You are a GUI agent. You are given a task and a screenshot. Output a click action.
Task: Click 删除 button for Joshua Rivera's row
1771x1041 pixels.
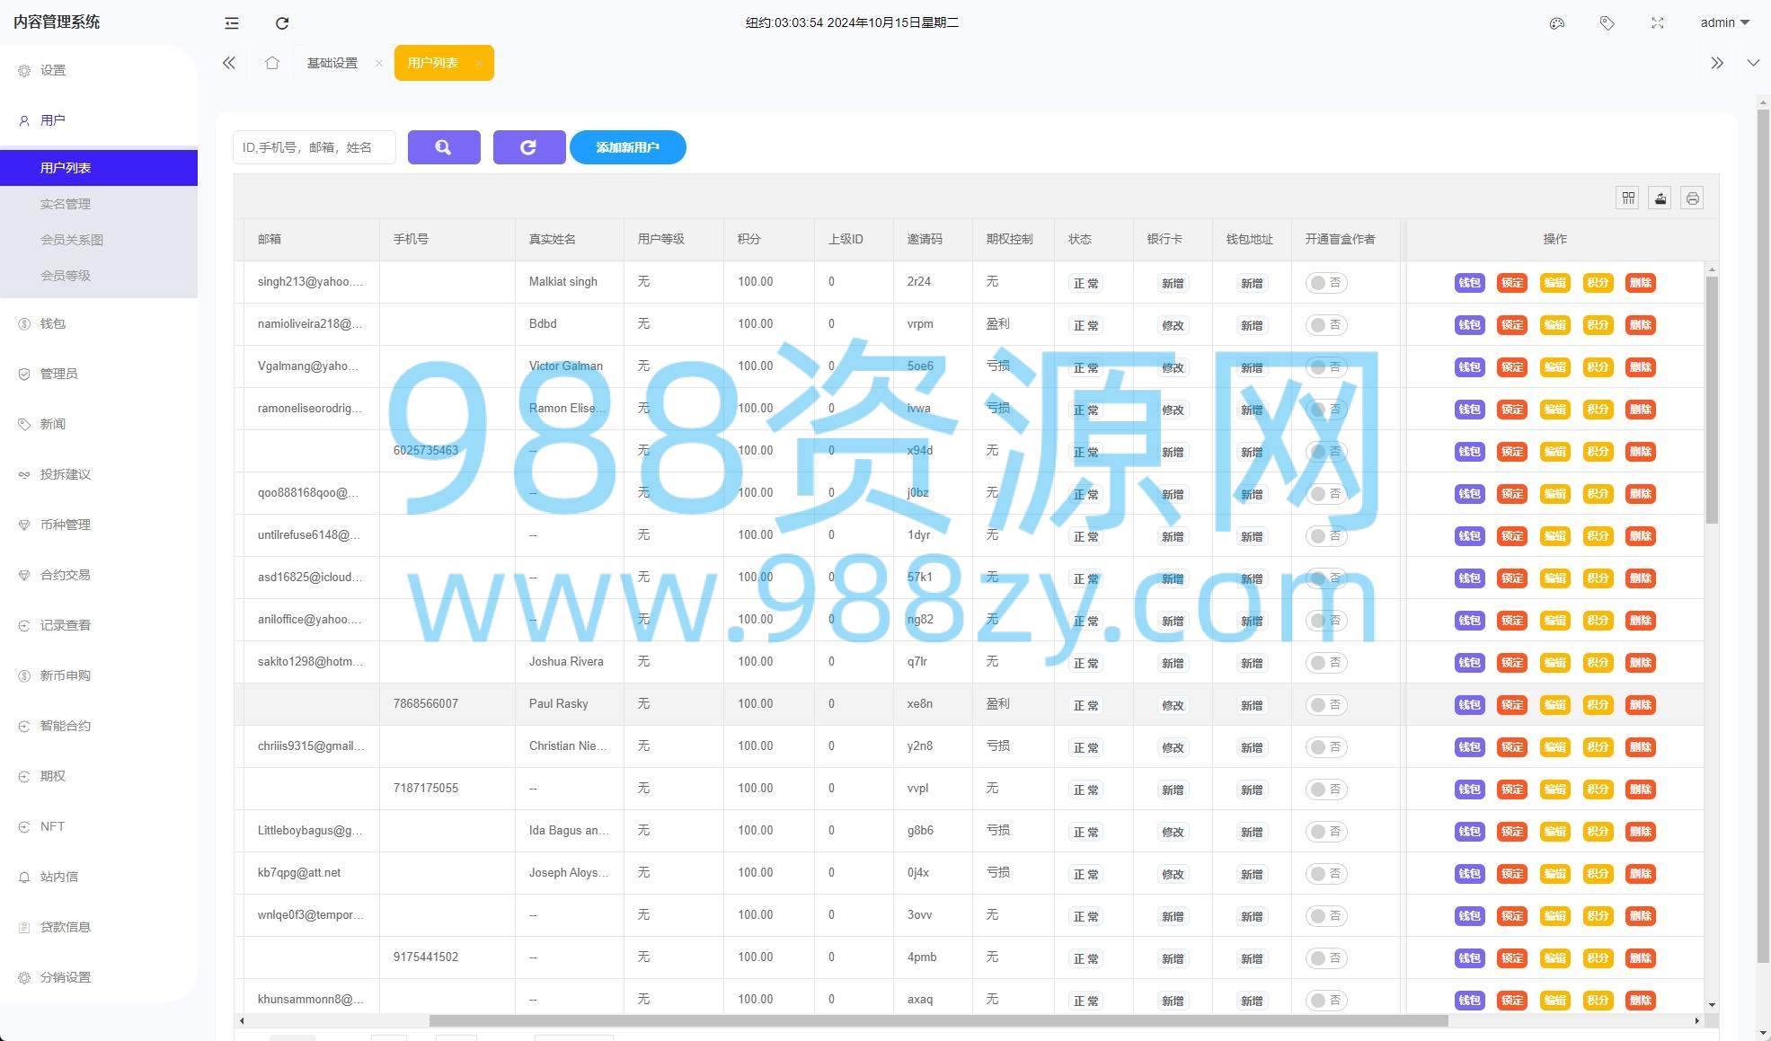(1641, 663)
